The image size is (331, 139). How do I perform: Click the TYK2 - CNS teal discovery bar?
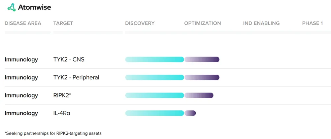[155, 60]
